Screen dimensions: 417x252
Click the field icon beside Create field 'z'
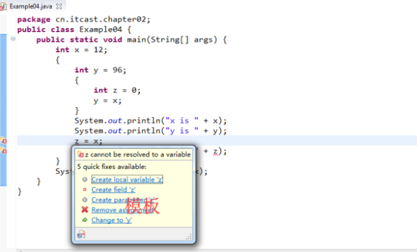[x=85, y=189]
